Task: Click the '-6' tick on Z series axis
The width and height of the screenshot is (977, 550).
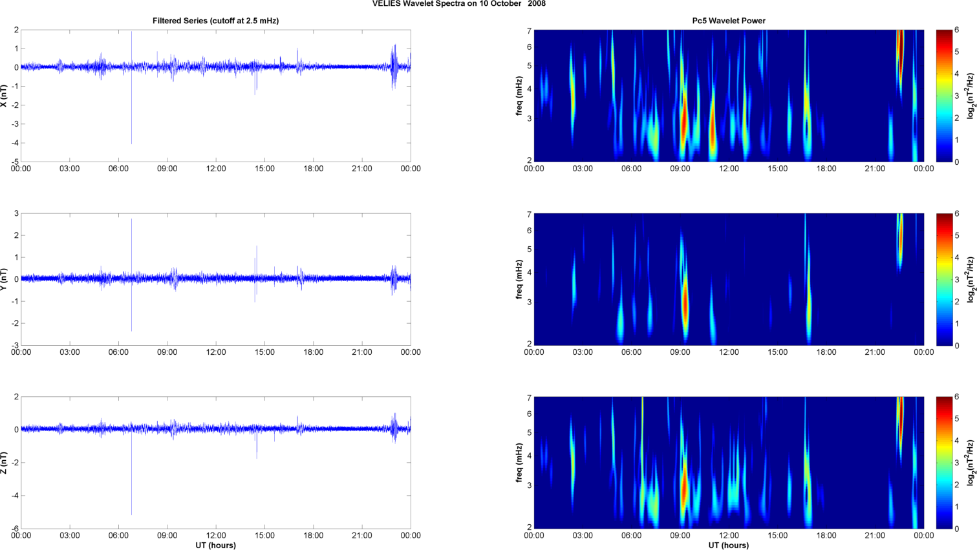Action: (15, 529)
